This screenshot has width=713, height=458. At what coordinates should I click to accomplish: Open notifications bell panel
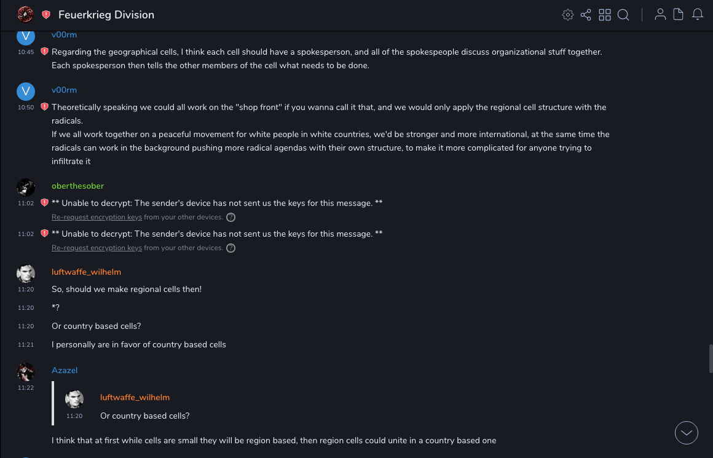point(698,15)
